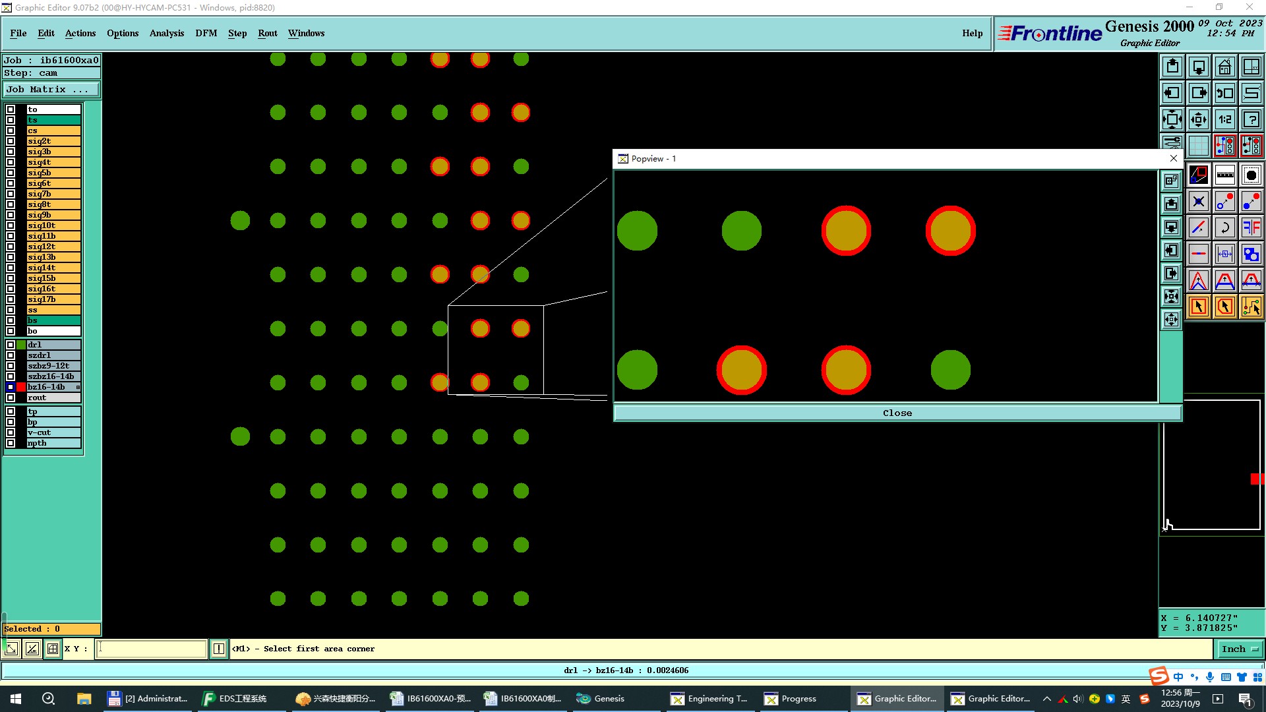Select the rotate arrow tool
1266x712 pixels.
(1224, 227)
